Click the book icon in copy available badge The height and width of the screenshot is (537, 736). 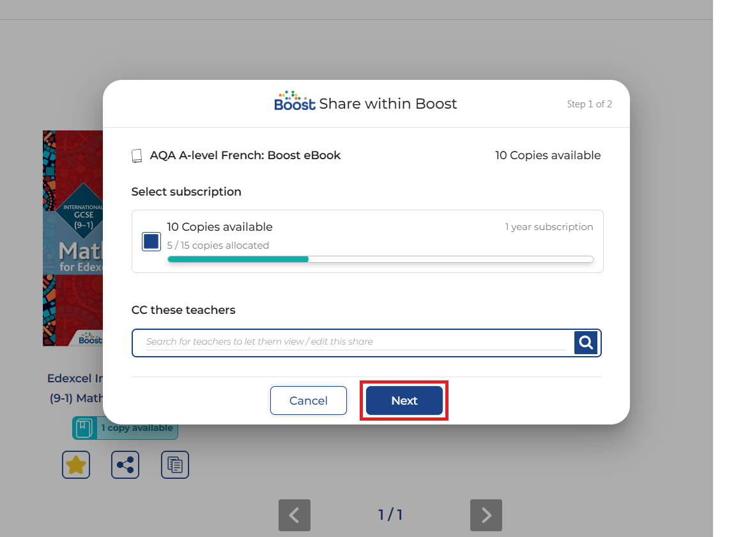[84, 428]
